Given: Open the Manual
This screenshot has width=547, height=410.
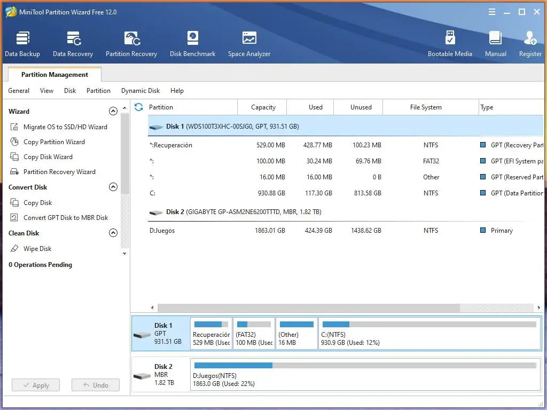Looking at the screenshot, I should (495, 44).
